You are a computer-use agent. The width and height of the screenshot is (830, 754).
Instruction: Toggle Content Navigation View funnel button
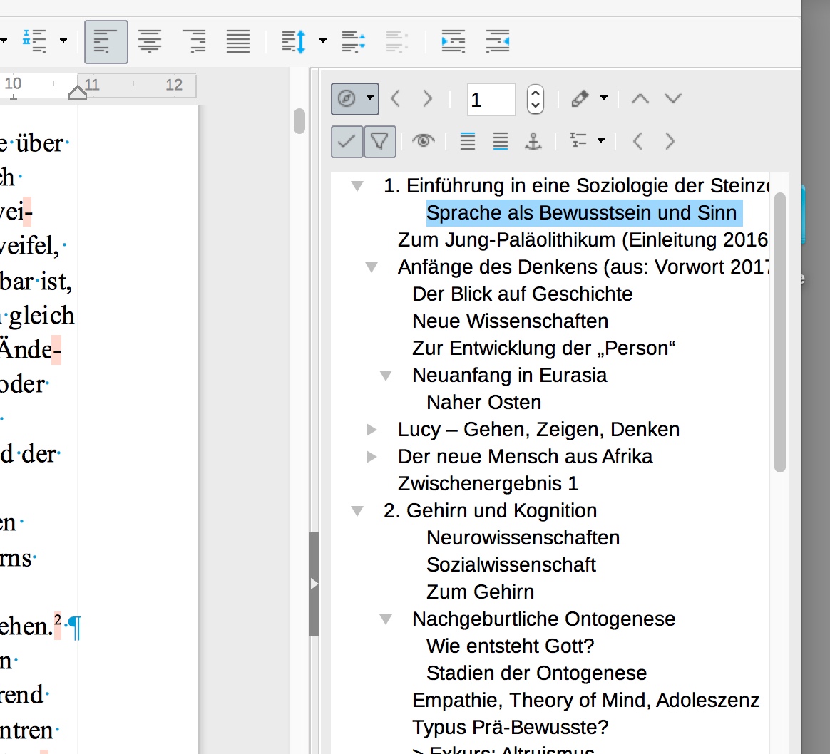tap(380, 142)
